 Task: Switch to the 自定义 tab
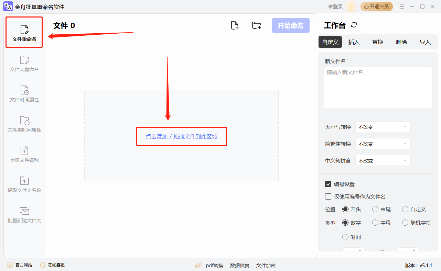coord(330,42)
